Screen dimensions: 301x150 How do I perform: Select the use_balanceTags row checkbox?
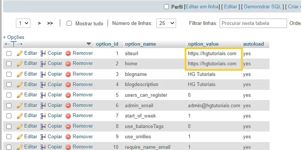click(x=9, y=127)
